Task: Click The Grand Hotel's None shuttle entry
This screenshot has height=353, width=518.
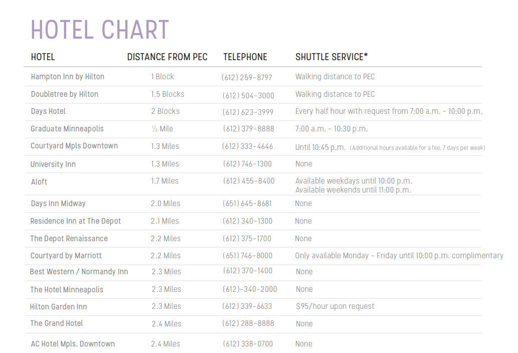Action: click(x=304, y=324)
